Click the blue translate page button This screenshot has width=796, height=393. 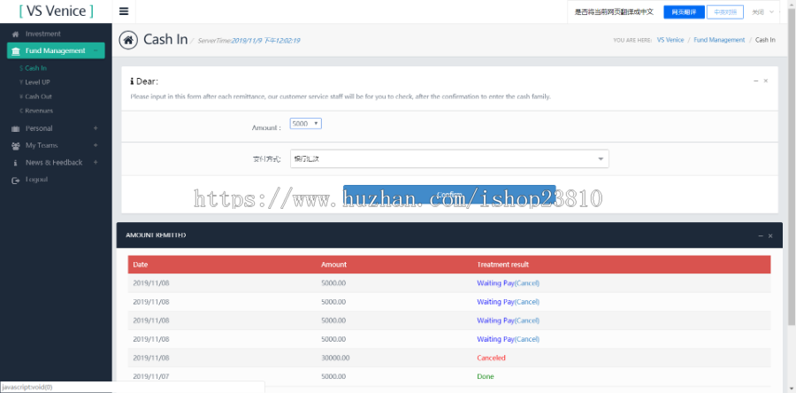[684, 12]
